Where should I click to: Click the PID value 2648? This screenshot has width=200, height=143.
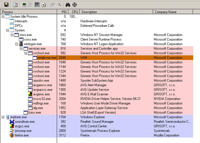click(62, 58)
